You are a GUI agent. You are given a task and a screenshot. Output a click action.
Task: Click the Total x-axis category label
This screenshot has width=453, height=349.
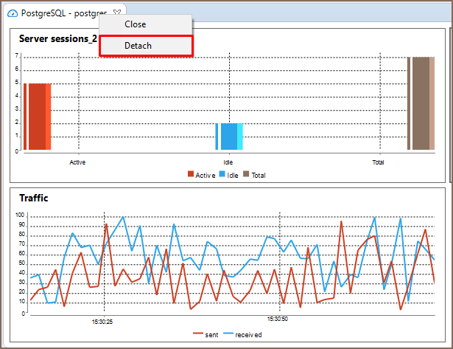pyautogui.click(x=378, y=161)
